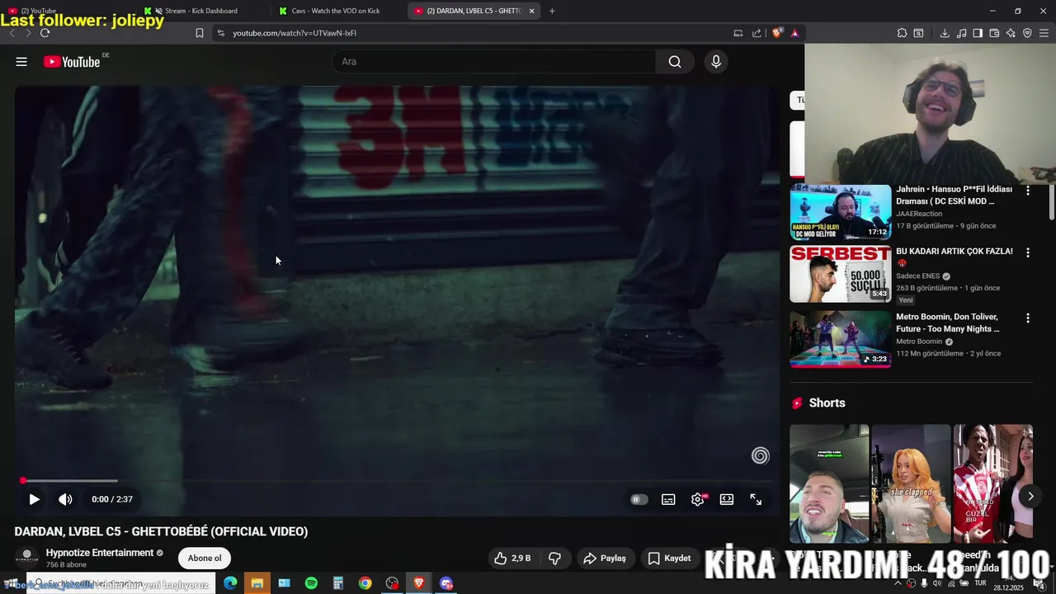The width and height of the screenshot is (1056, 594).
Task: Open the player settings gear
Action: pos(698,499)
